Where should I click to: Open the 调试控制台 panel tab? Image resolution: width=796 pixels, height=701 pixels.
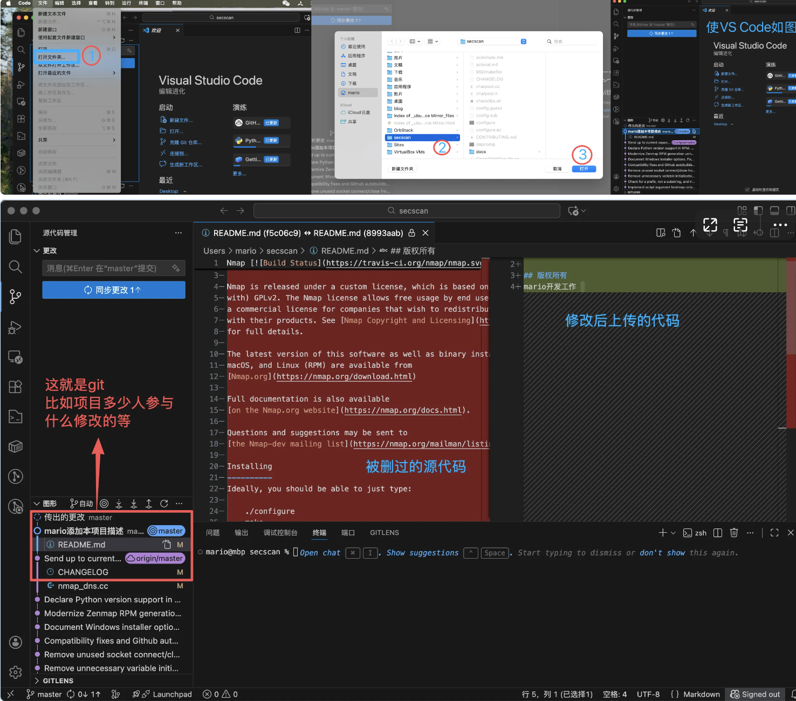280,533
